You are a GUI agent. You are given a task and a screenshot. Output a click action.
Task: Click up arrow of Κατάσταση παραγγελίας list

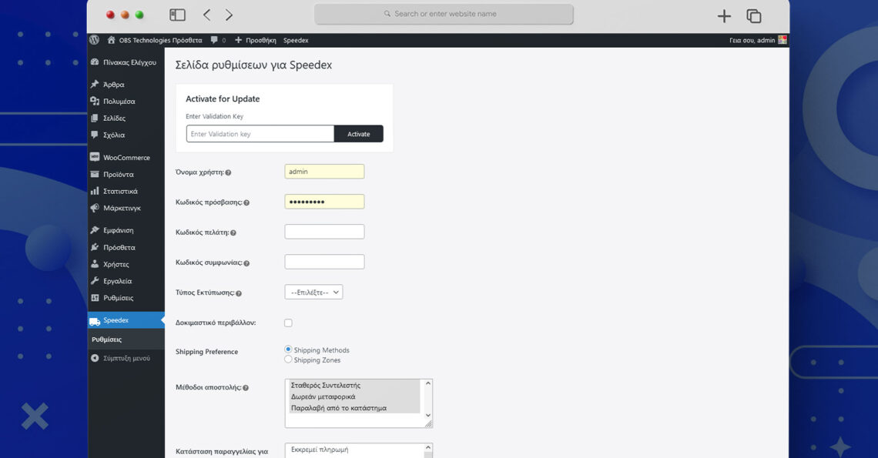427,447
